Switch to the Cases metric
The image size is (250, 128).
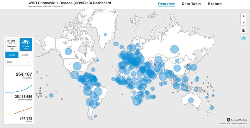point(12,55)
